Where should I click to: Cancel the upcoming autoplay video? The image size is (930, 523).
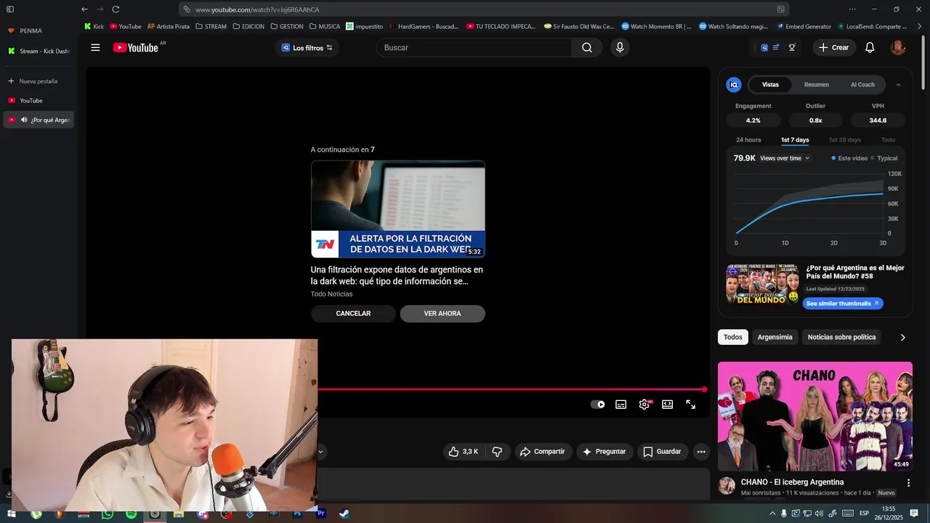[353, 314]
